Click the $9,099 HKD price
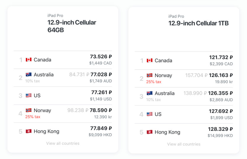The image size is (247, 159). pos(100,135)
